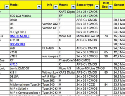The width and height of the screenshot is (125, 96).
Task: Open the DSC-RX10 II hyperlink
Action: click(x=17, y=44)
